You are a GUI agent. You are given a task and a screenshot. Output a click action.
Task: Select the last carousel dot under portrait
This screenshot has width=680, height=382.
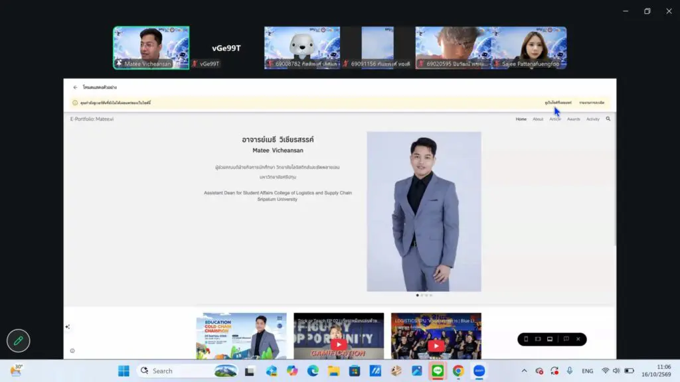[x=431, y=295]
